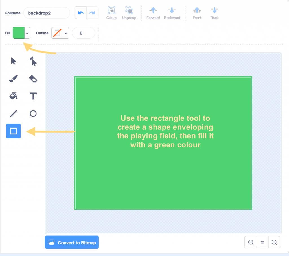Click the outline width number field
289x256 pixels.
point(84,33)
